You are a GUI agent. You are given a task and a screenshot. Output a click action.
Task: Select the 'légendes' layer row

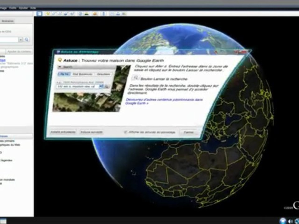[6, 161]
